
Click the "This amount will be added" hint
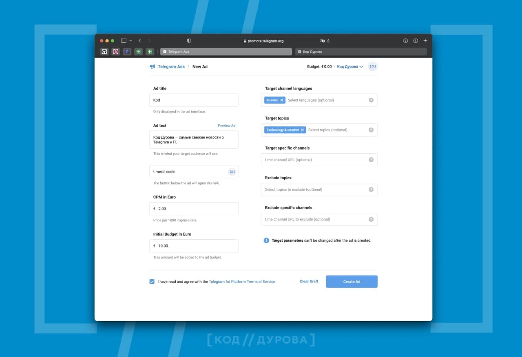pyautogui.click(x=187, y=257)
